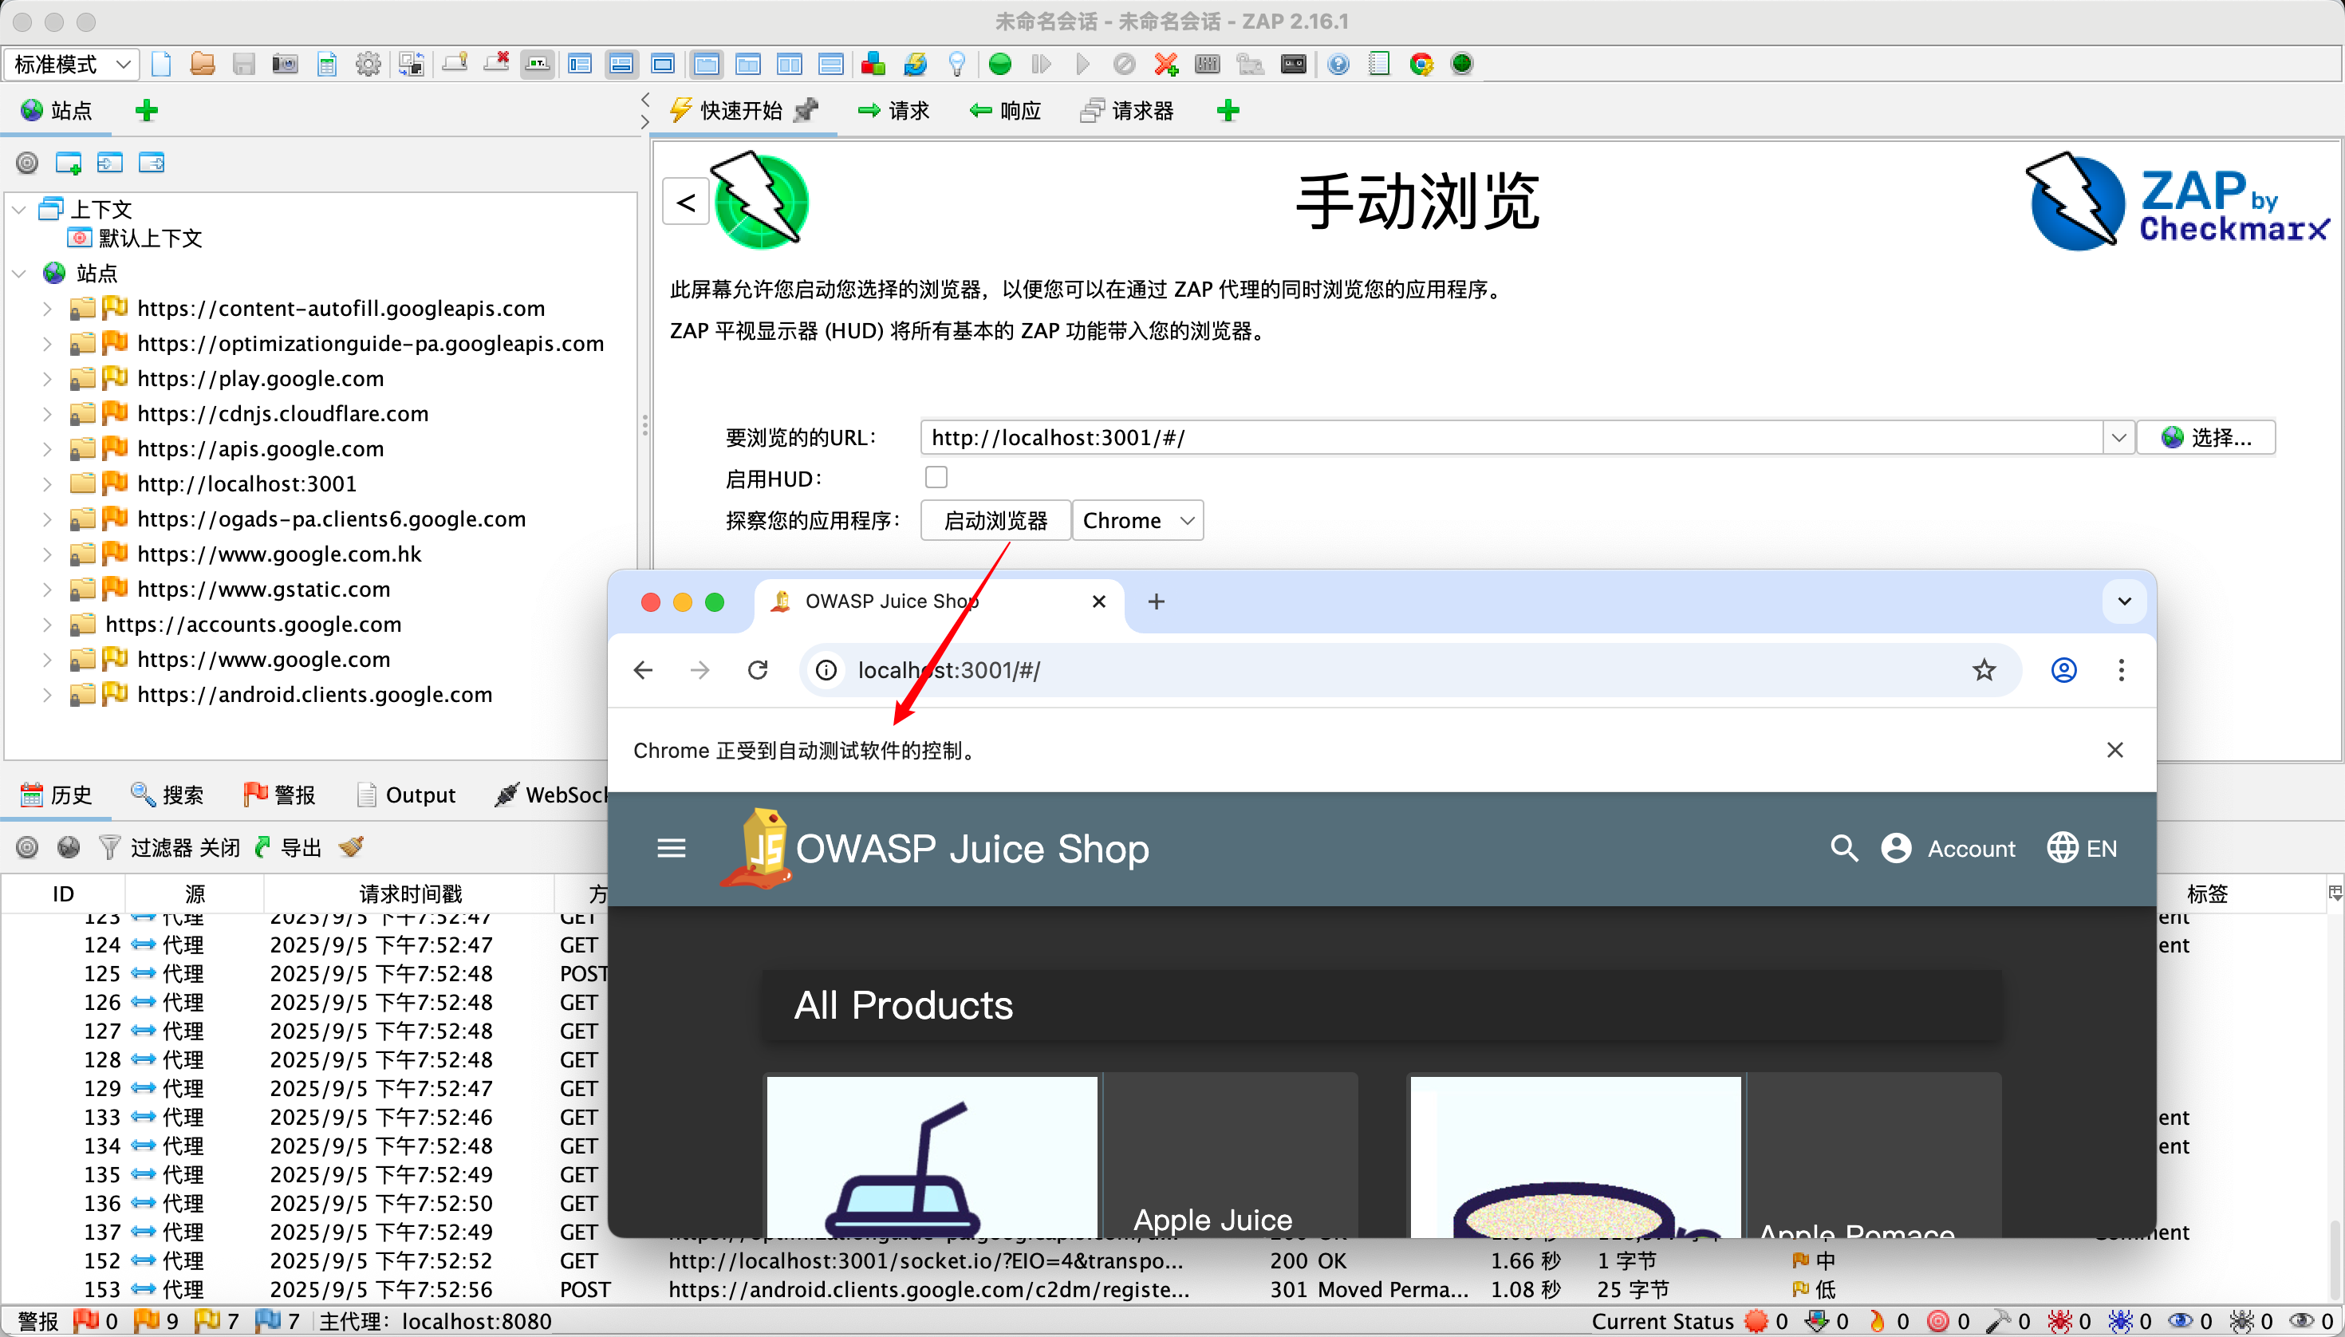Click the target scope icon in Sites toolbar

click(x=28, y=164)
